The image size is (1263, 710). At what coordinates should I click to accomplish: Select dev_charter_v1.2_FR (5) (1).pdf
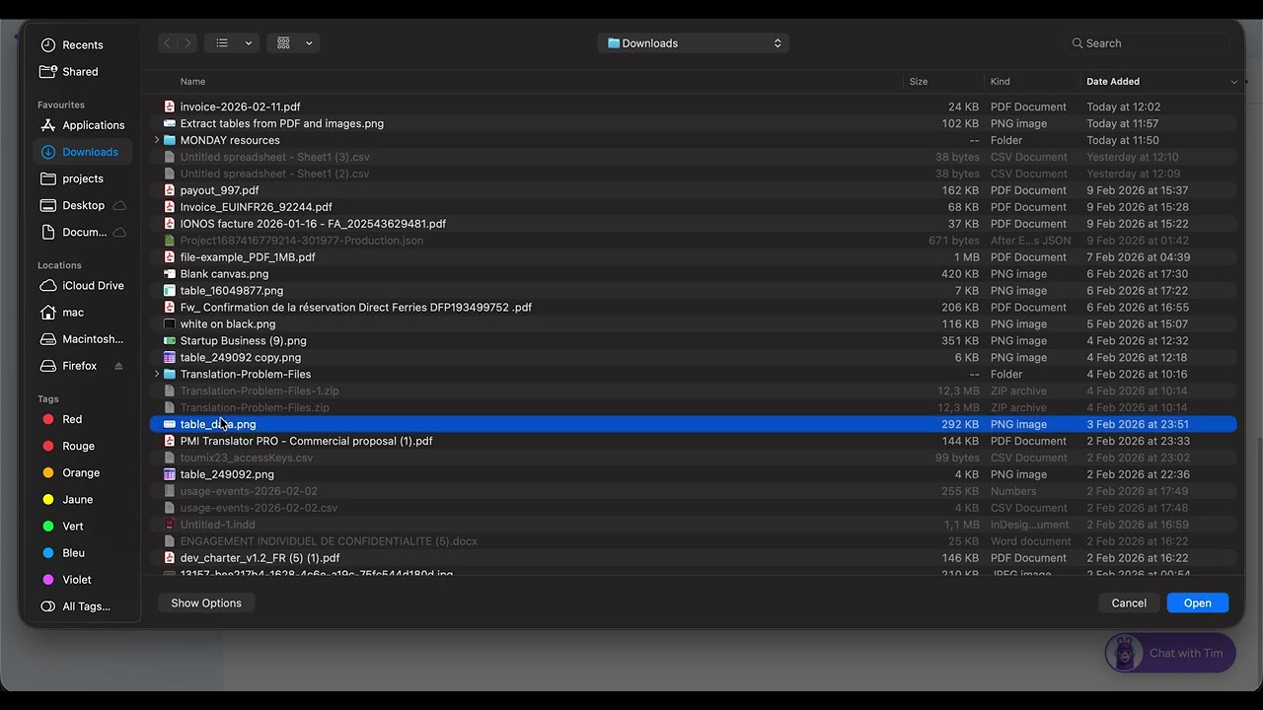[x=693, y=558]
